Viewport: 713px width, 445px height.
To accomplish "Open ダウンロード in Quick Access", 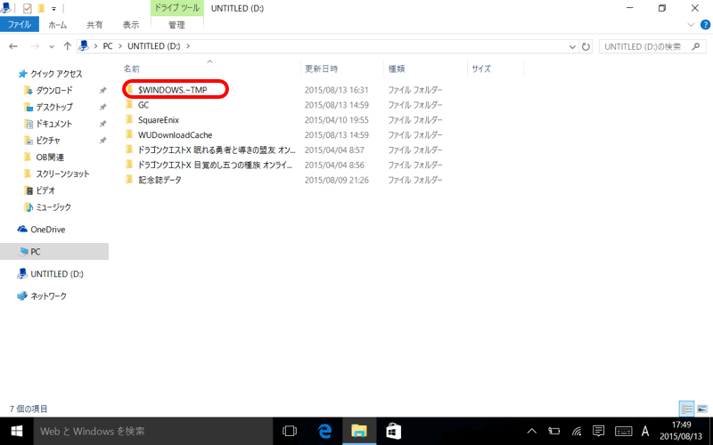I will (x=54, y=91).
